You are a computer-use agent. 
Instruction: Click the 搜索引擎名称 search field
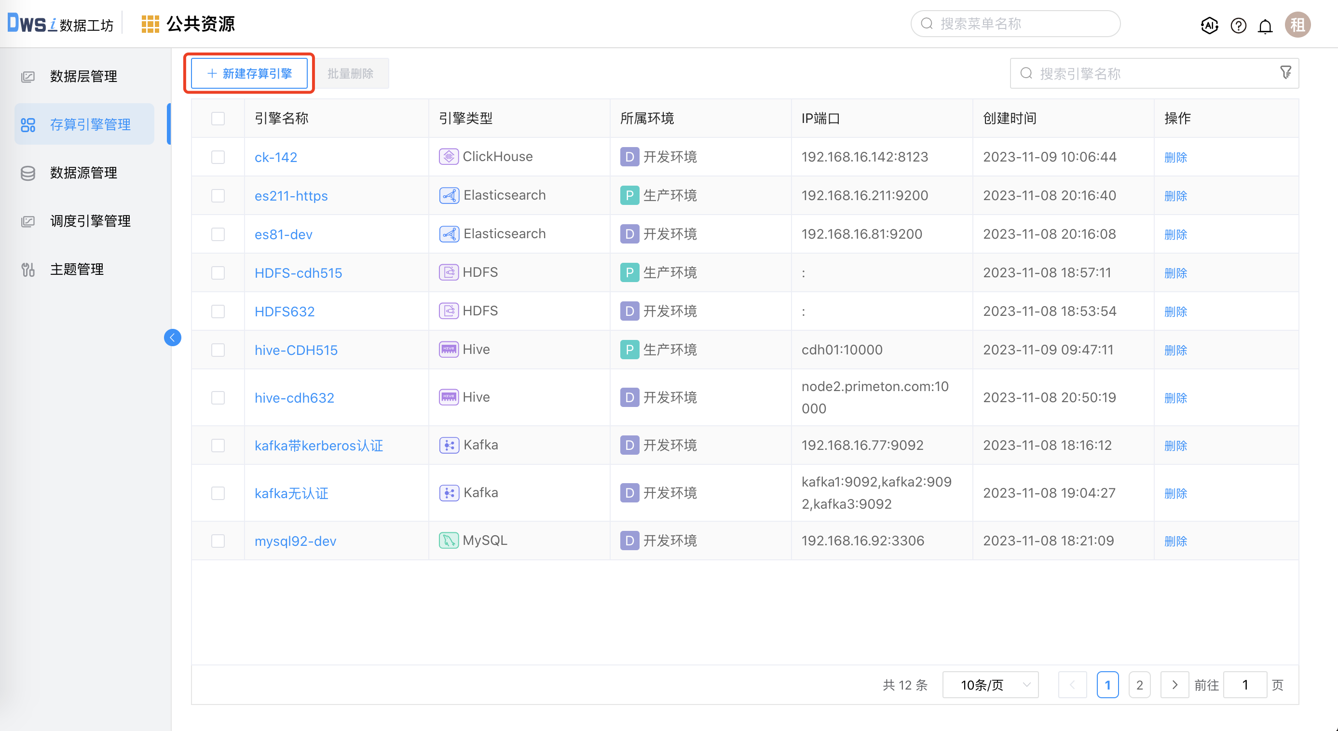tap(1143, 73)
